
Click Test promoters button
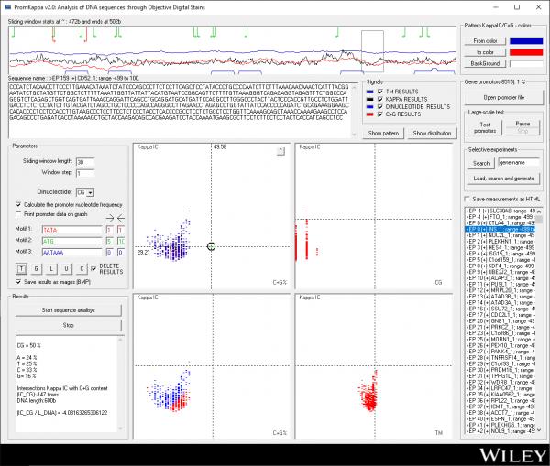(485, 127)
